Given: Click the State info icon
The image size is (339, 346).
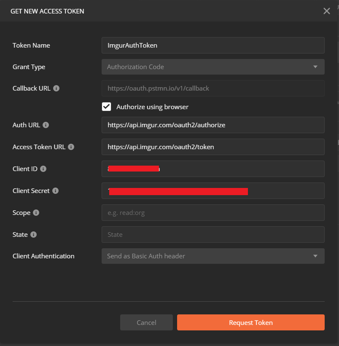Looking at the screenshot, I should 34,234.
